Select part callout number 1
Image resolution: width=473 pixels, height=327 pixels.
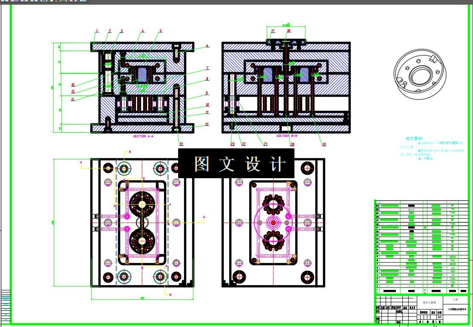[x=97, y=31]
